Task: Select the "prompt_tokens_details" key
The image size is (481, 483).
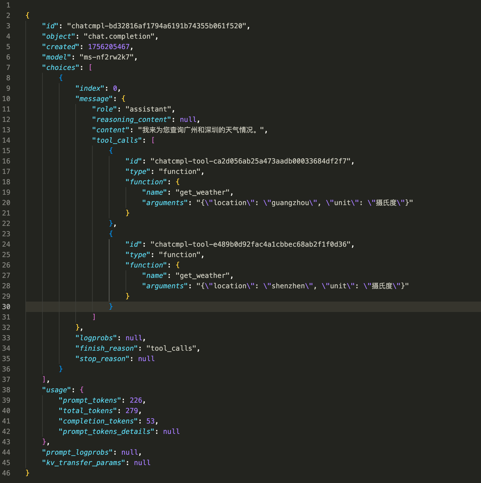Action: (107, 432)
